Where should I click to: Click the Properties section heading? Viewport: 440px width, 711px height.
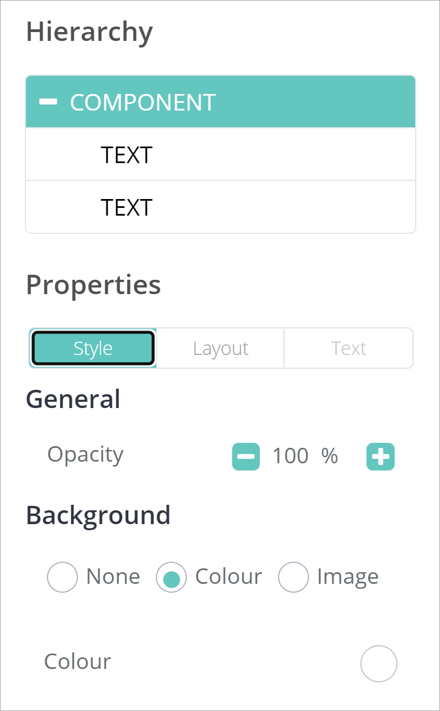(93, 285)
